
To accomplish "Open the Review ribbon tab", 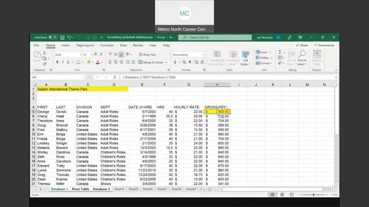I will [x=138, y=45].
